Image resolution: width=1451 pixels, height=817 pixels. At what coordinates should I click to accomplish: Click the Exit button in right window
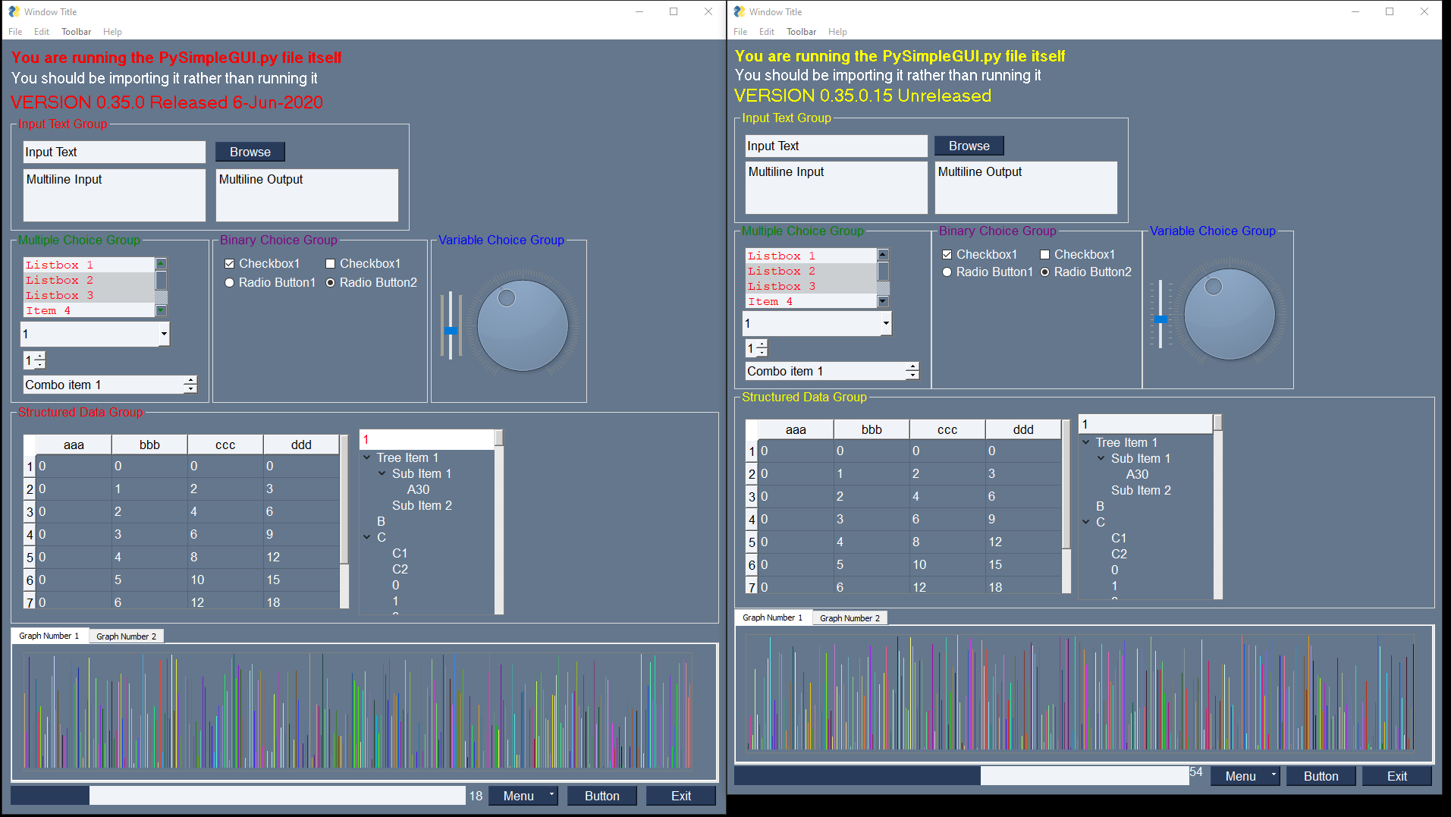pos(1396,776)
